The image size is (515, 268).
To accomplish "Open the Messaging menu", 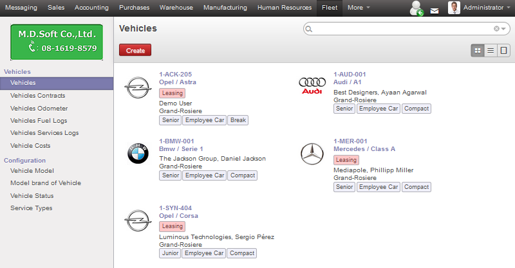I will click(21, 8).
